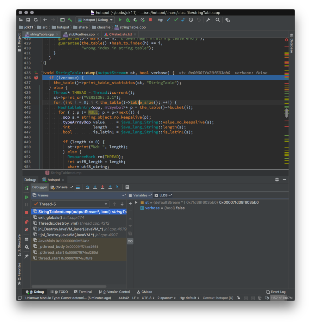Open Evaluate Expression calculator icon
The width and height of the screenshot is (311, 324).
pos(127,187)
